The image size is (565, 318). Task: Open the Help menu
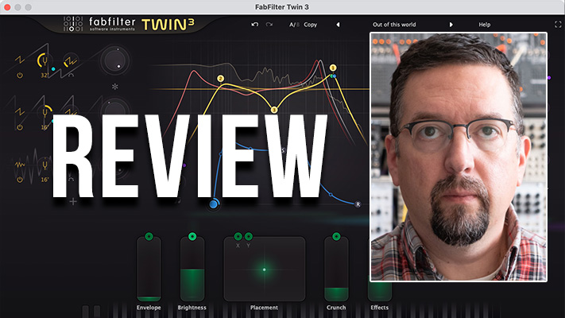(484, 25)
